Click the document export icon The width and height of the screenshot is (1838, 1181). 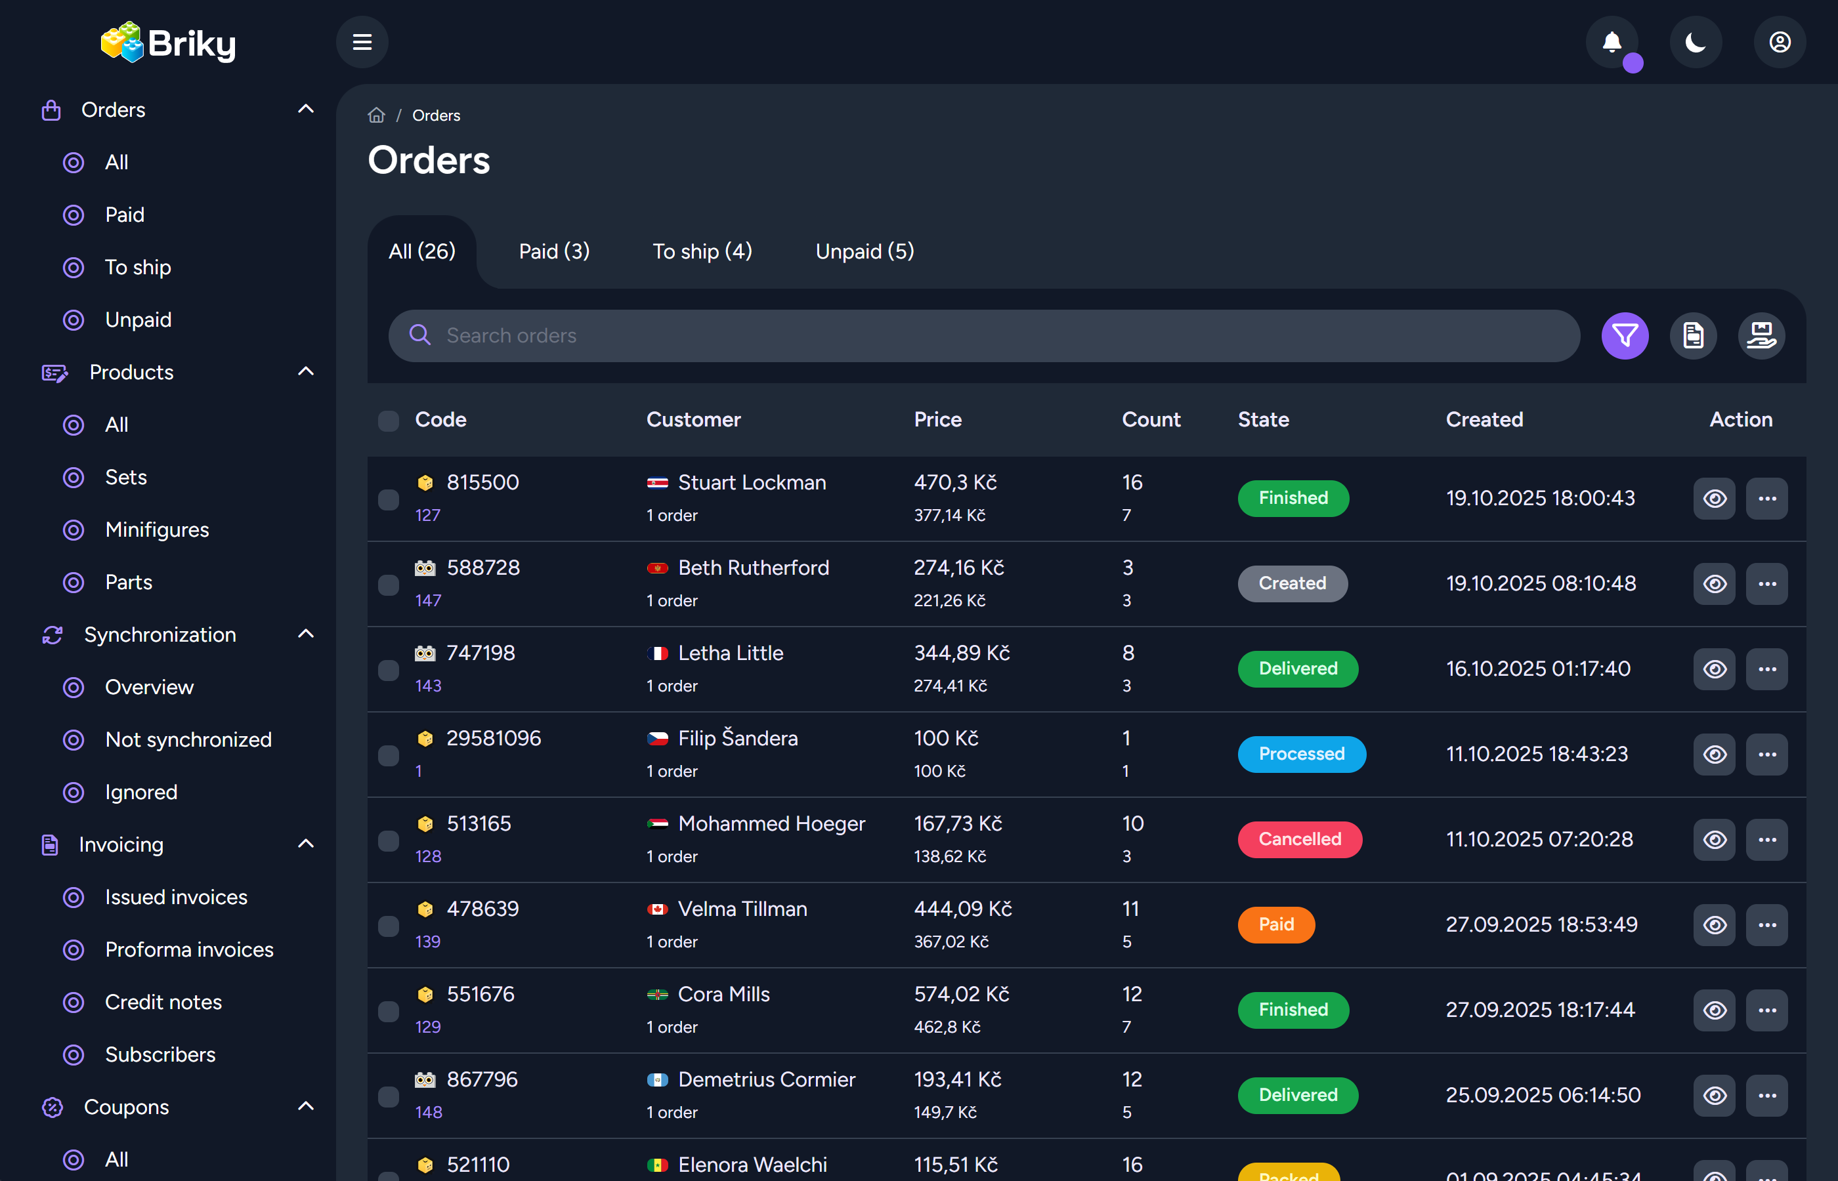[x=1692, y=336]
